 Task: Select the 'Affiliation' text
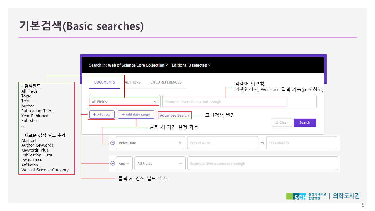[30, 165]
